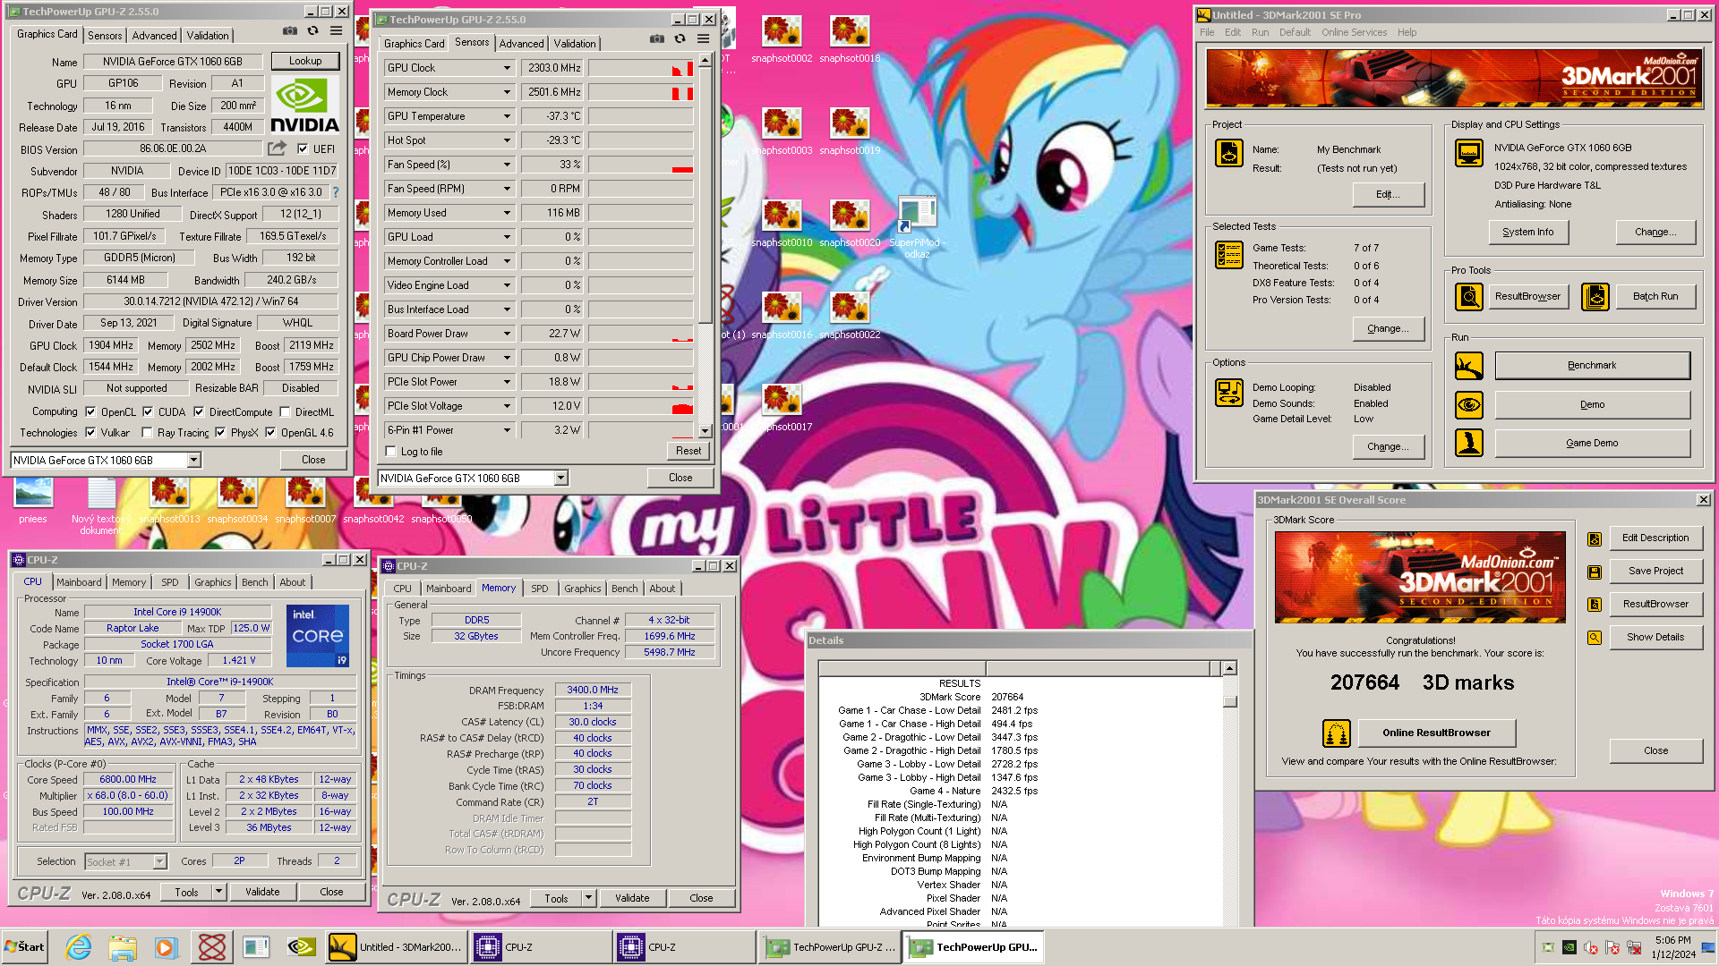Expand the Memory Clock sensor dropdown
This screenshot has height=966, width=1719.
click(507, 92)
